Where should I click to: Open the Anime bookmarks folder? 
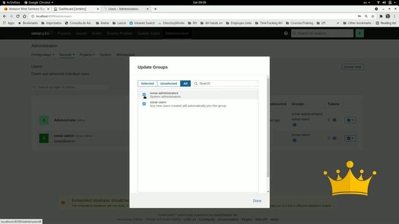tap(102, 23)
